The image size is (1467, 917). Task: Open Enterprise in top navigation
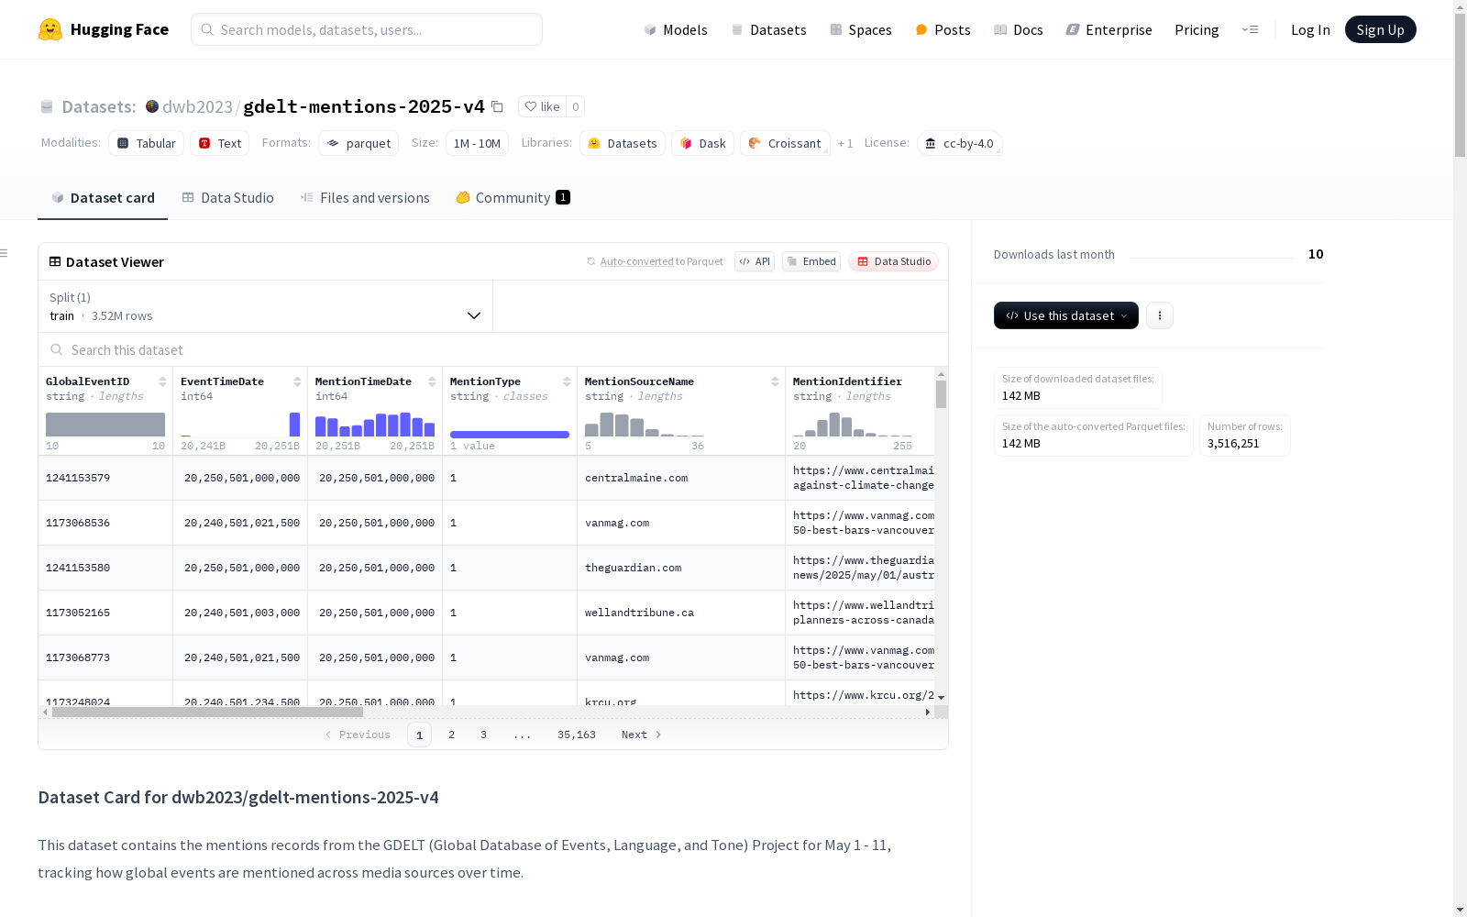pos(1109,29)
